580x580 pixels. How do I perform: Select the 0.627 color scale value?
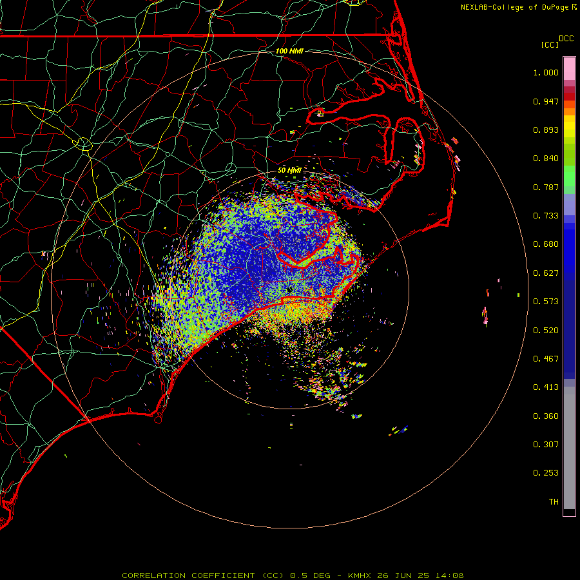pyautogui.click(x=546, y=273)
